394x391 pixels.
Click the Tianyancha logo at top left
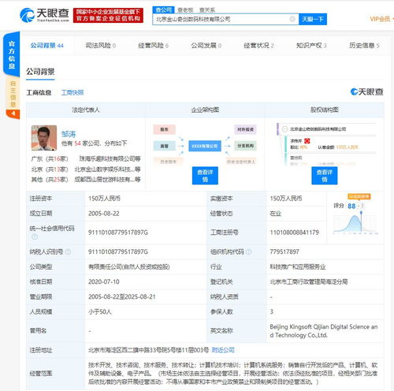[44, 15]
